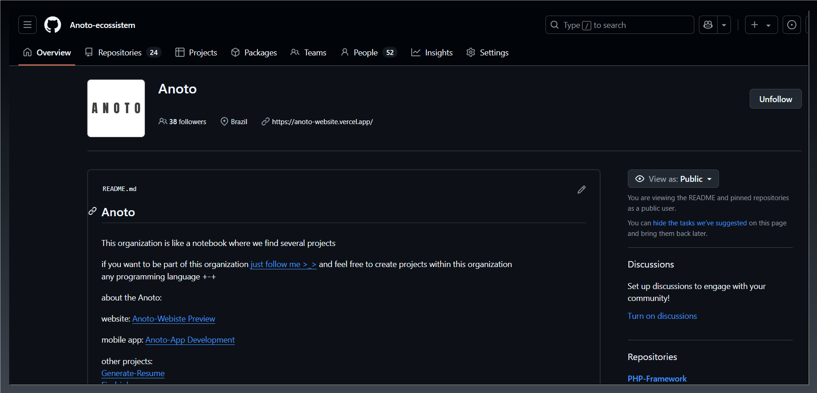This screenshot has height=393, width=817.
Task: Open the Packages tab
Action: pyautogui.click(x=254, y=53)
